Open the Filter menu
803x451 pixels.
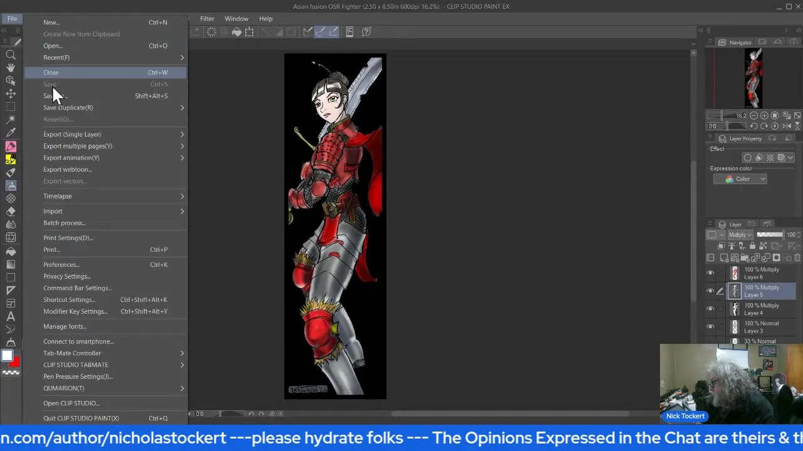(x=207, y=19)
